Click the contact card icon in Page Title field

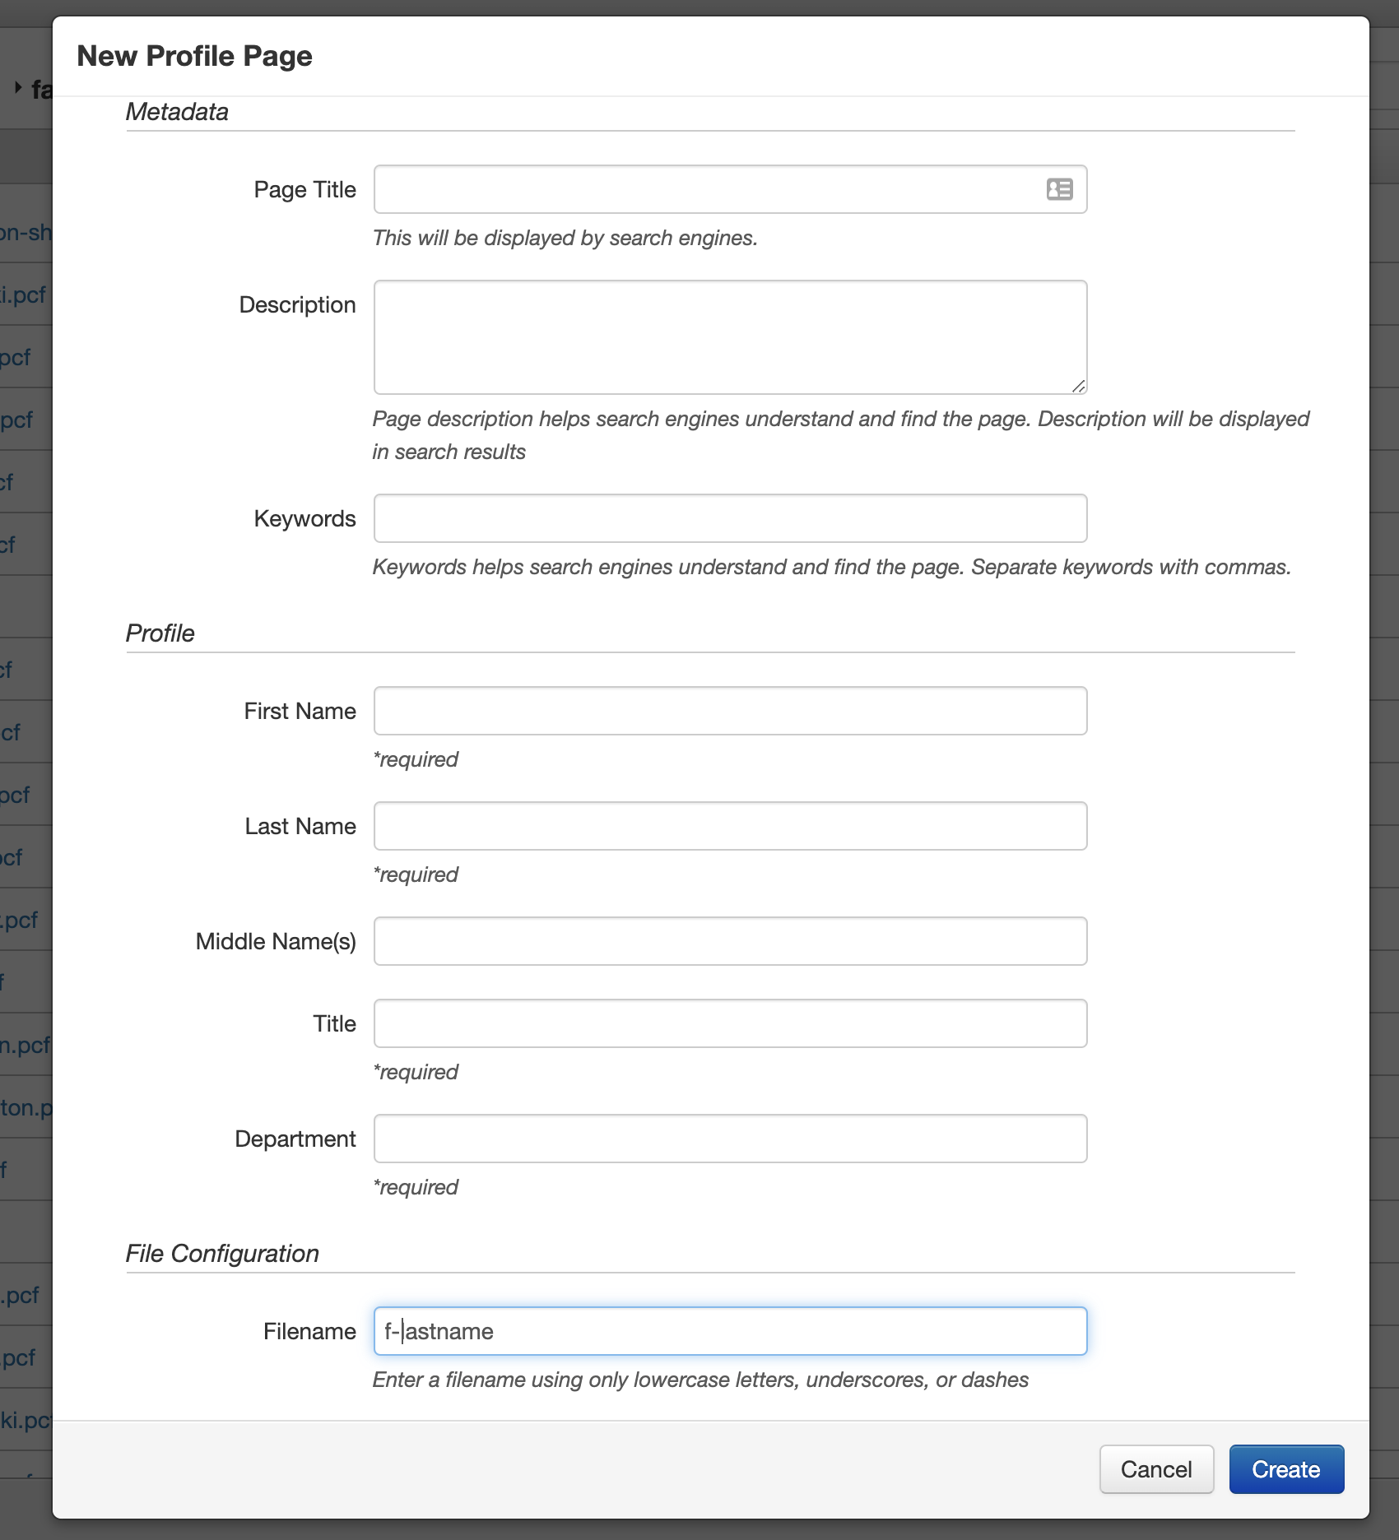[1059, 189]
